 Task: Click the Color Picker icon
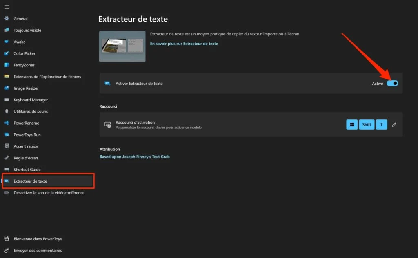7,53
